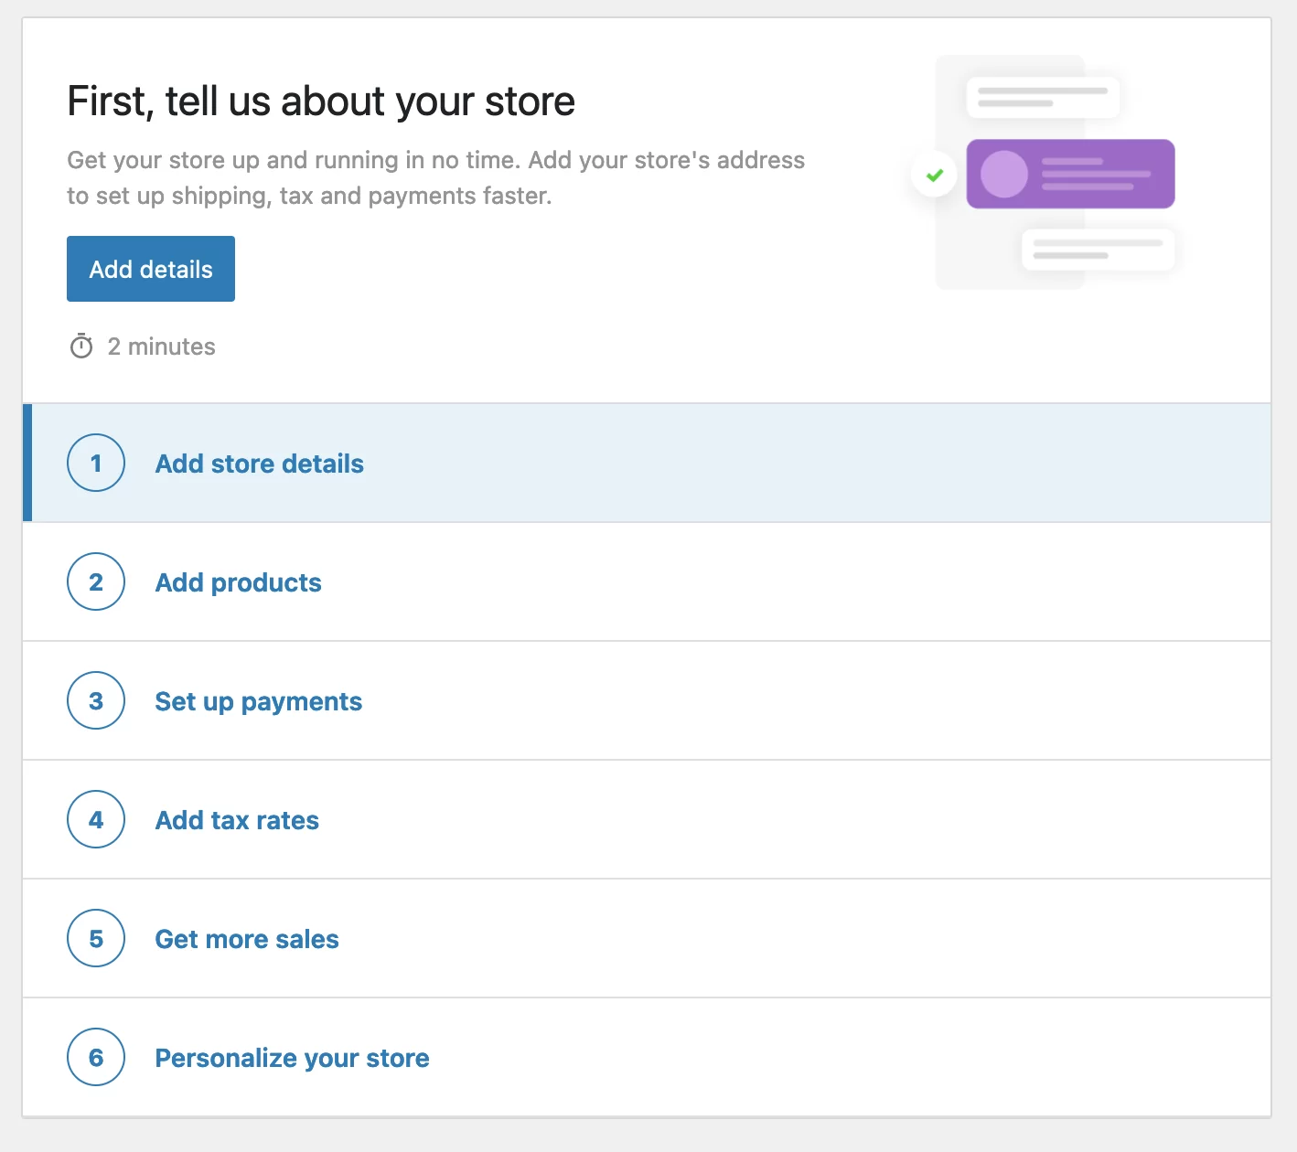
Task: Click the step 5 circle icon
Action: pos(96,938)
